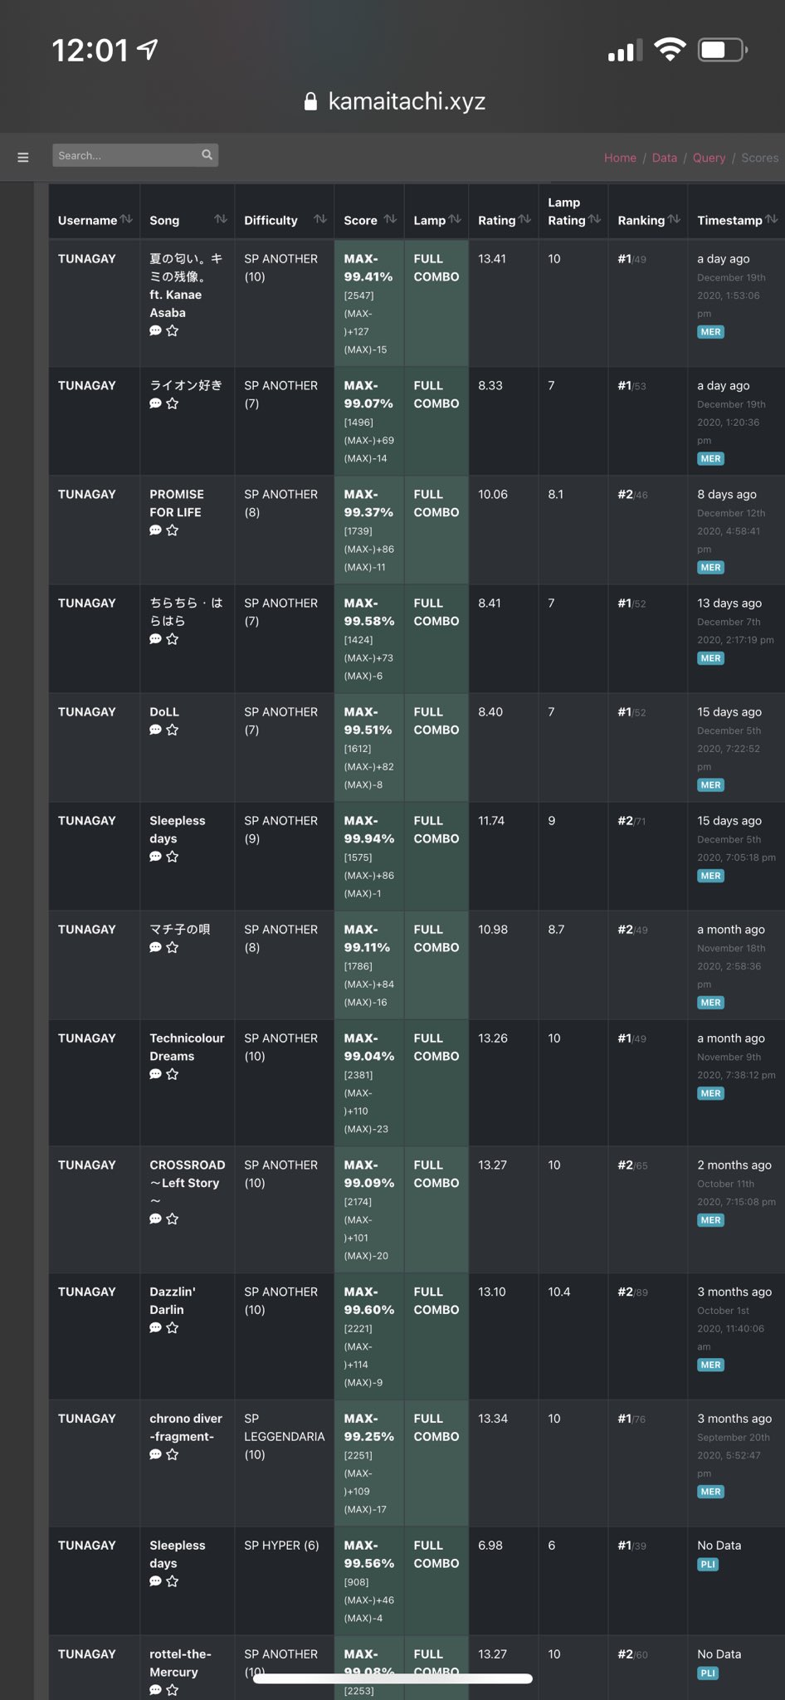
Task: Star the song ライオン好き
Action: point(173,403)
